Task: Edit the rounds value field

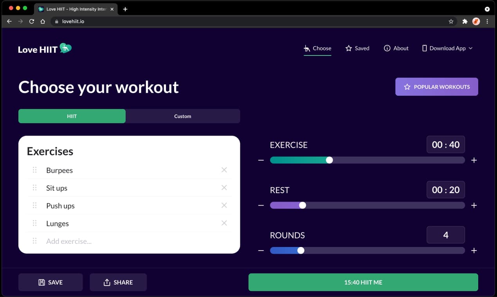Action: (x=446, y=235)
